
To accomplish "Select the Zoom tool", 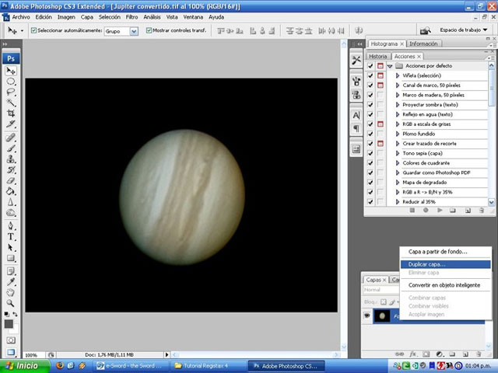I will point(11,303).
